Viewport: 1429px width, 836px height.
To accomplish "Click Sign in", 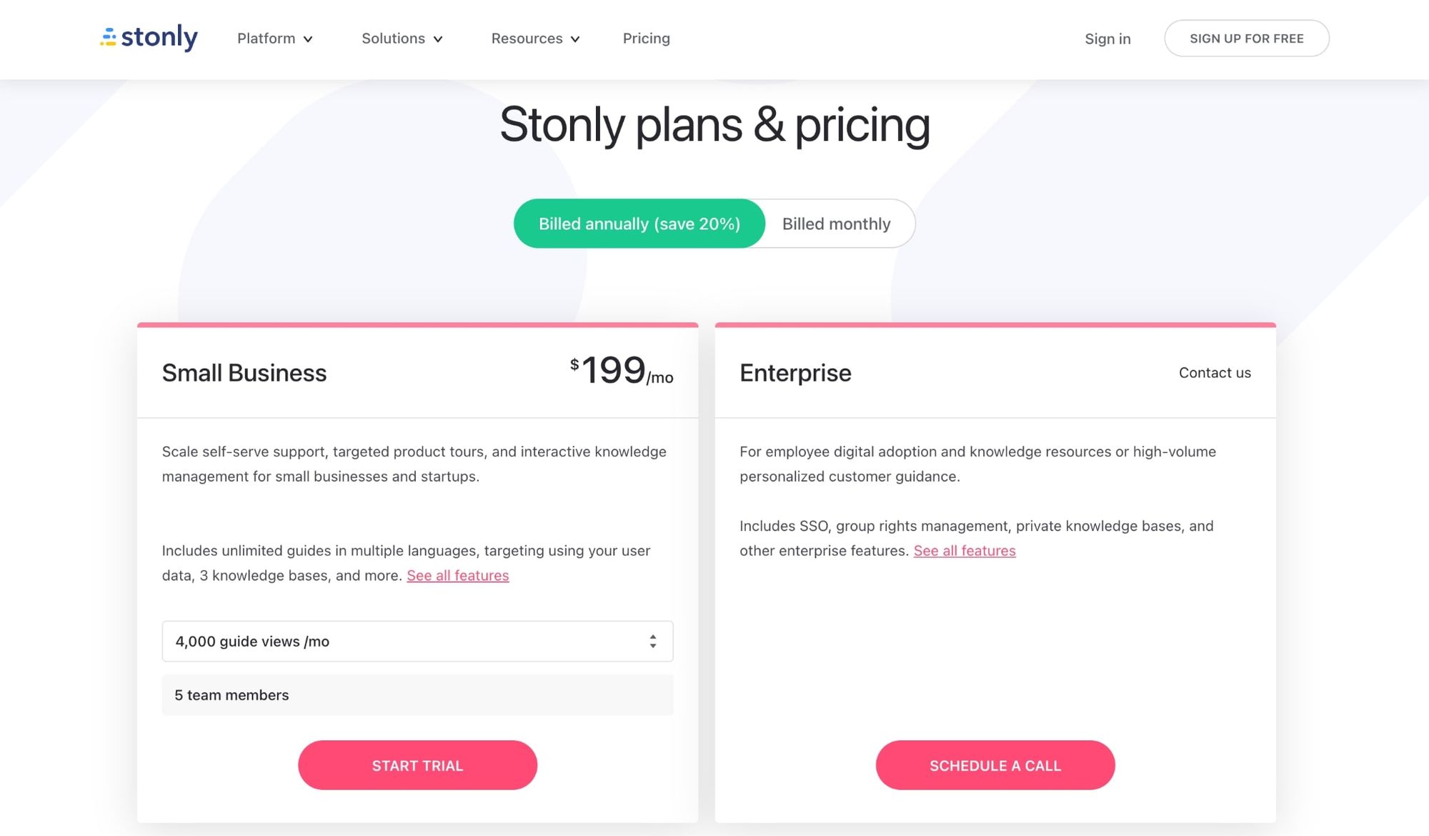I will coord(1107,39).
